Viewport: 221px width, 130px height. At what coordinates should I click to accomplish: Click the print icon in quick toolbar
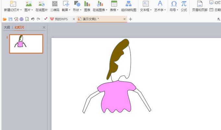[x=21, y=19]
